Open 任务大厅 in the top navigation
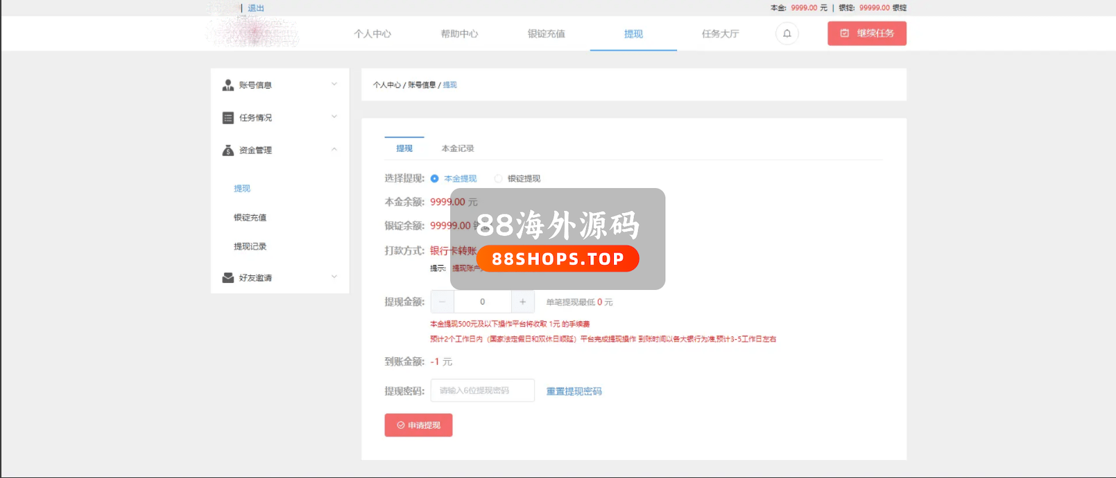The width and height of the screenshot is (1116, 478). 720,34
